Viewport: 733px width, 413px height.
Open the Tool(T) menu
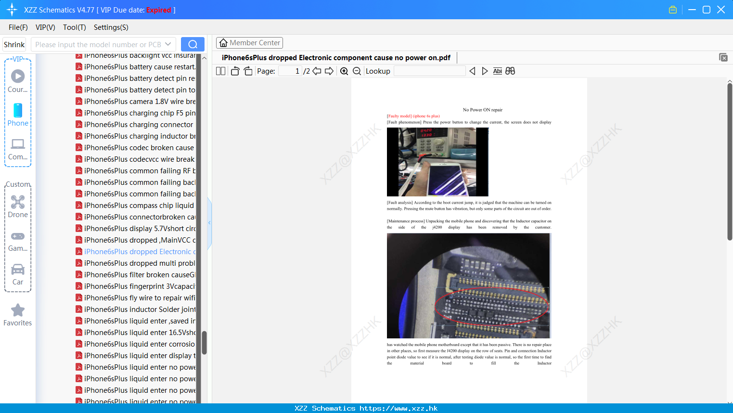75,27
